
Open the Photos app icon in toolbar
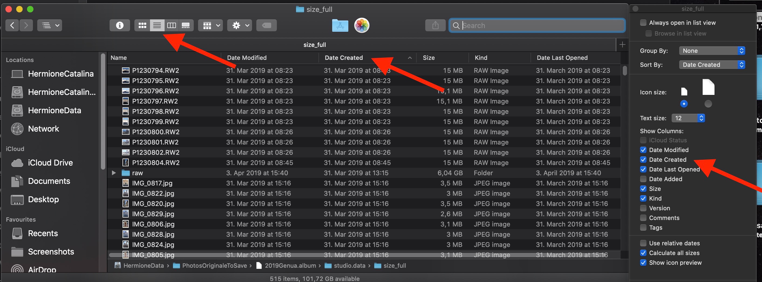tap(362, 25)
